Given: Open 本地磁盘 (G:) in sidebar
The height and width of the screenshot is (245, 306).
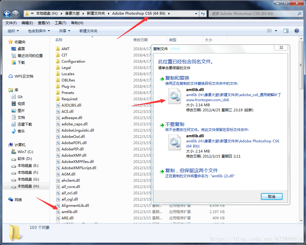Looking at the screenshot, I should (x=25, y=179).
